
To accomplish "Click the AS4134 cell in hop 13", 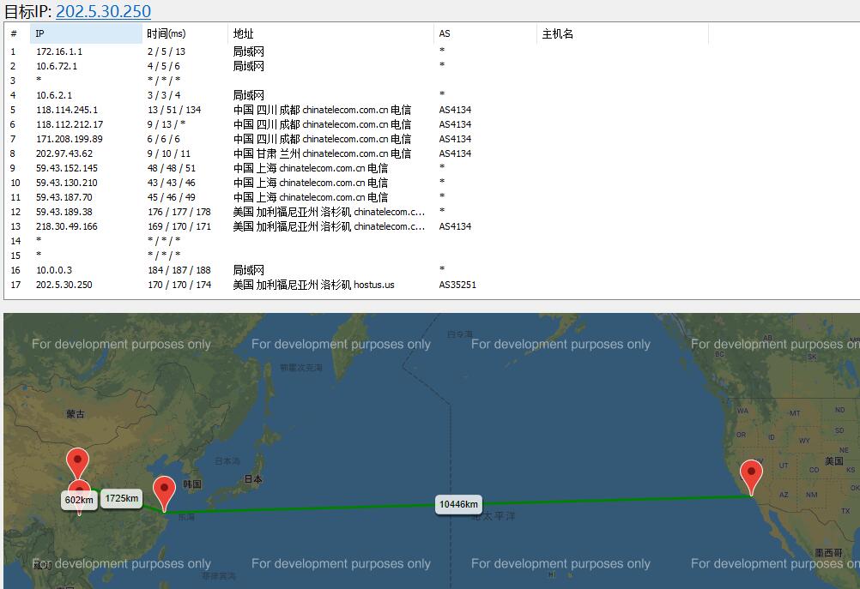I will point(455,227).
